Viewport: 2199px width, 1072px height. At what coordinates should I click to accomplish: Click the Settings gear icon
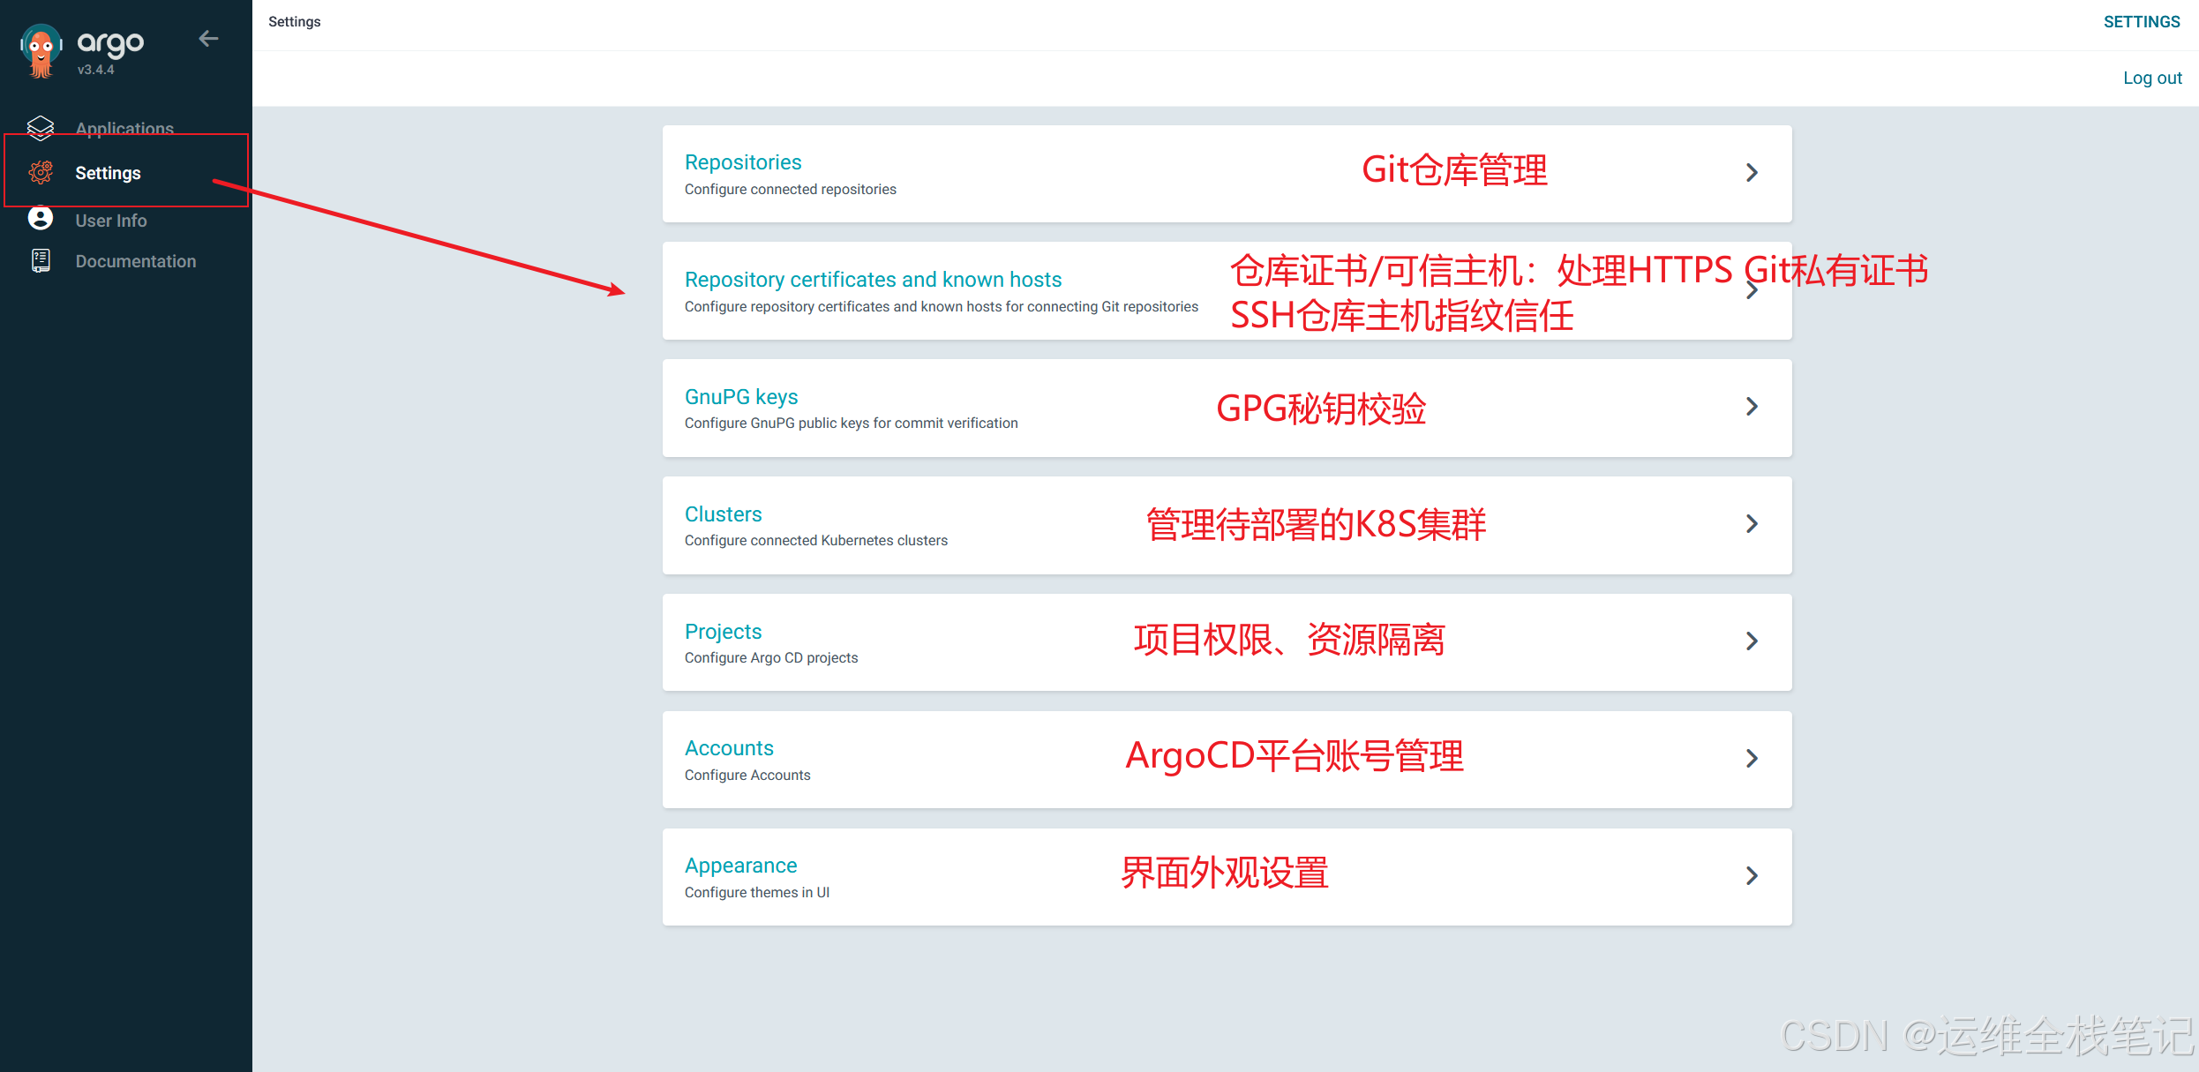pyautogui.click(x=41, y=173)
